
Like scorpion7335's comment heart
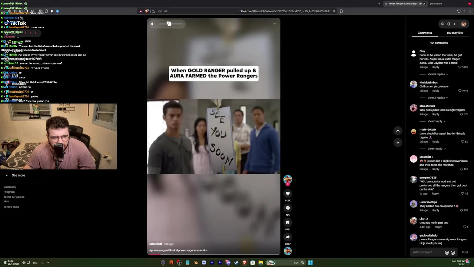coord(463,194)
